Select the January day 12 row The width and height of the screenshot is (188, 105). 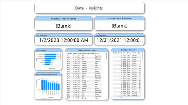point(127,69)
